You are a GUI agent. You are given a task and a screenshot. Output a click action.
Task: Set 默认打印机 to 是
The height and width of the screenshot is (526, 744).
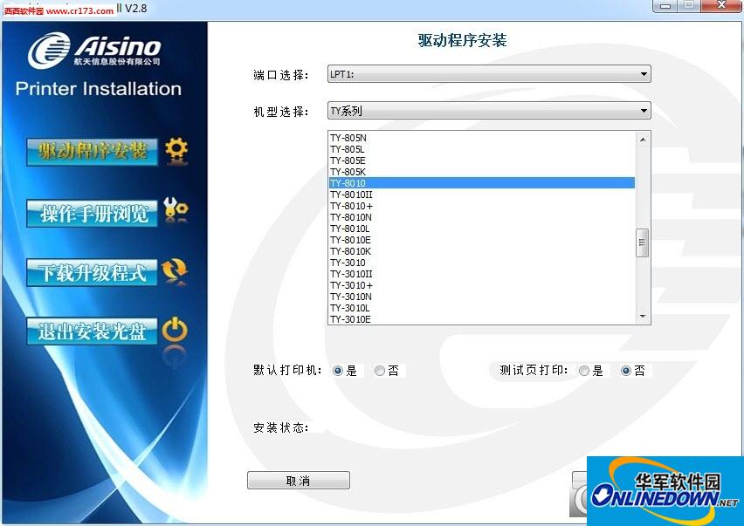tap(338, 371)
